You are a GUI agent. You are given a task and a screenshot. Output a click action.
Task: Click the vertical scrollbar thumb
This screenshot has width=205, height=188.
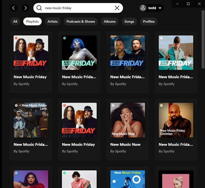click(x=203, y=39)
